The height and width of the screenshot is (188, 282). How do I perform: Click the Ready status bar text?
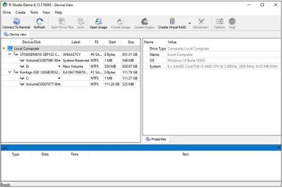[6, 185]
